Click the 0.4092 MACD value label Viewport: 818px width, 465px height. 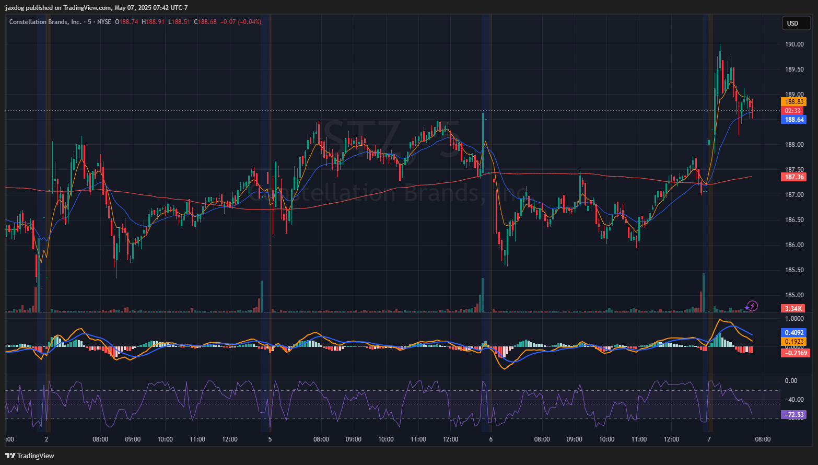coord(794,333)
